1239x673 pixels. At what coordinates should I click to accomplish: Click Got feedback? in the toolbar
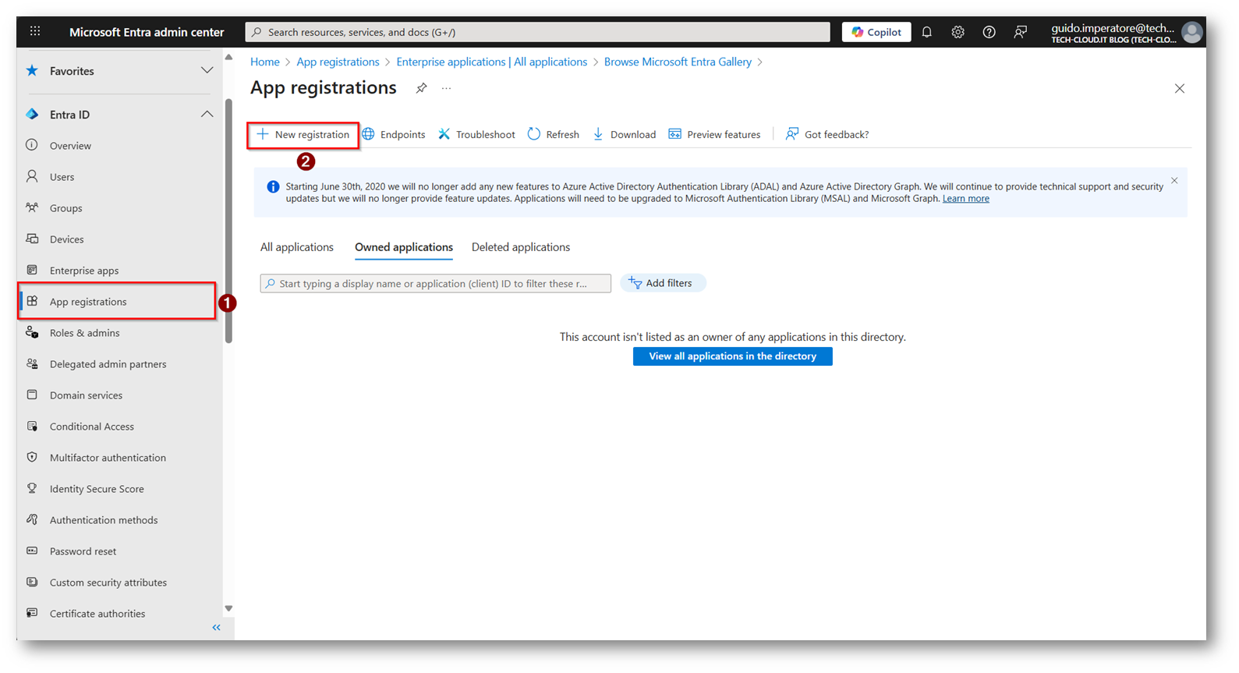[827, 135]
